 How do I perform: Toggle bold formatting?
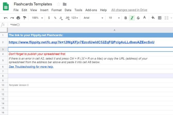(x=125, y=18)
